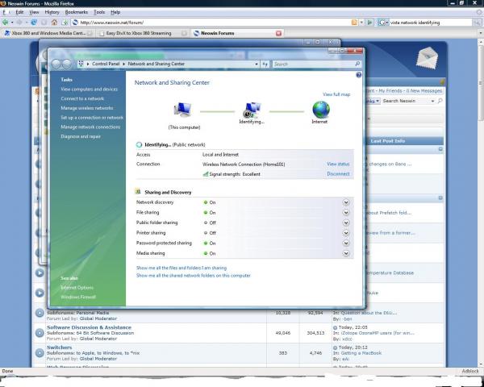Click Firefox back arrow button

click(x=5, y=23)
